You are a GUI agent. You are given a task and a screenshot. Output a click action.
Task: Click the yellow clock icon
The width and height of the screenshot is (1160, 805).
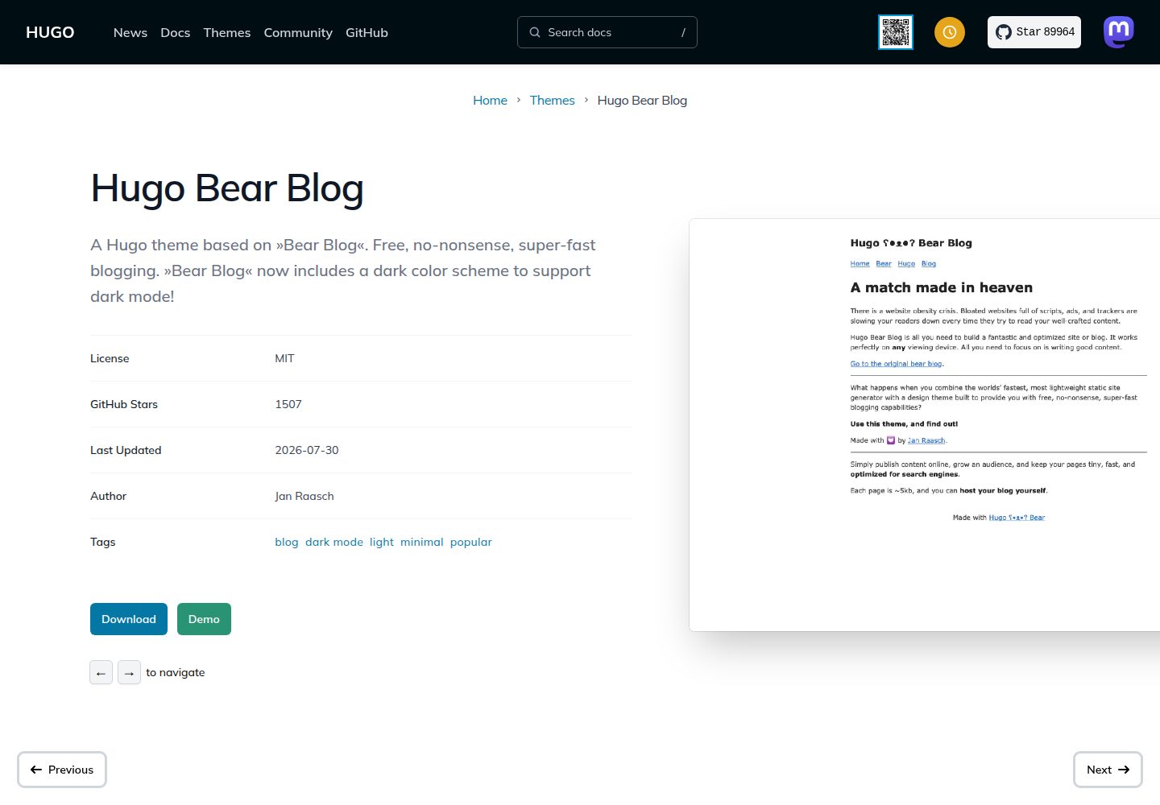click(x=950, y=32)
